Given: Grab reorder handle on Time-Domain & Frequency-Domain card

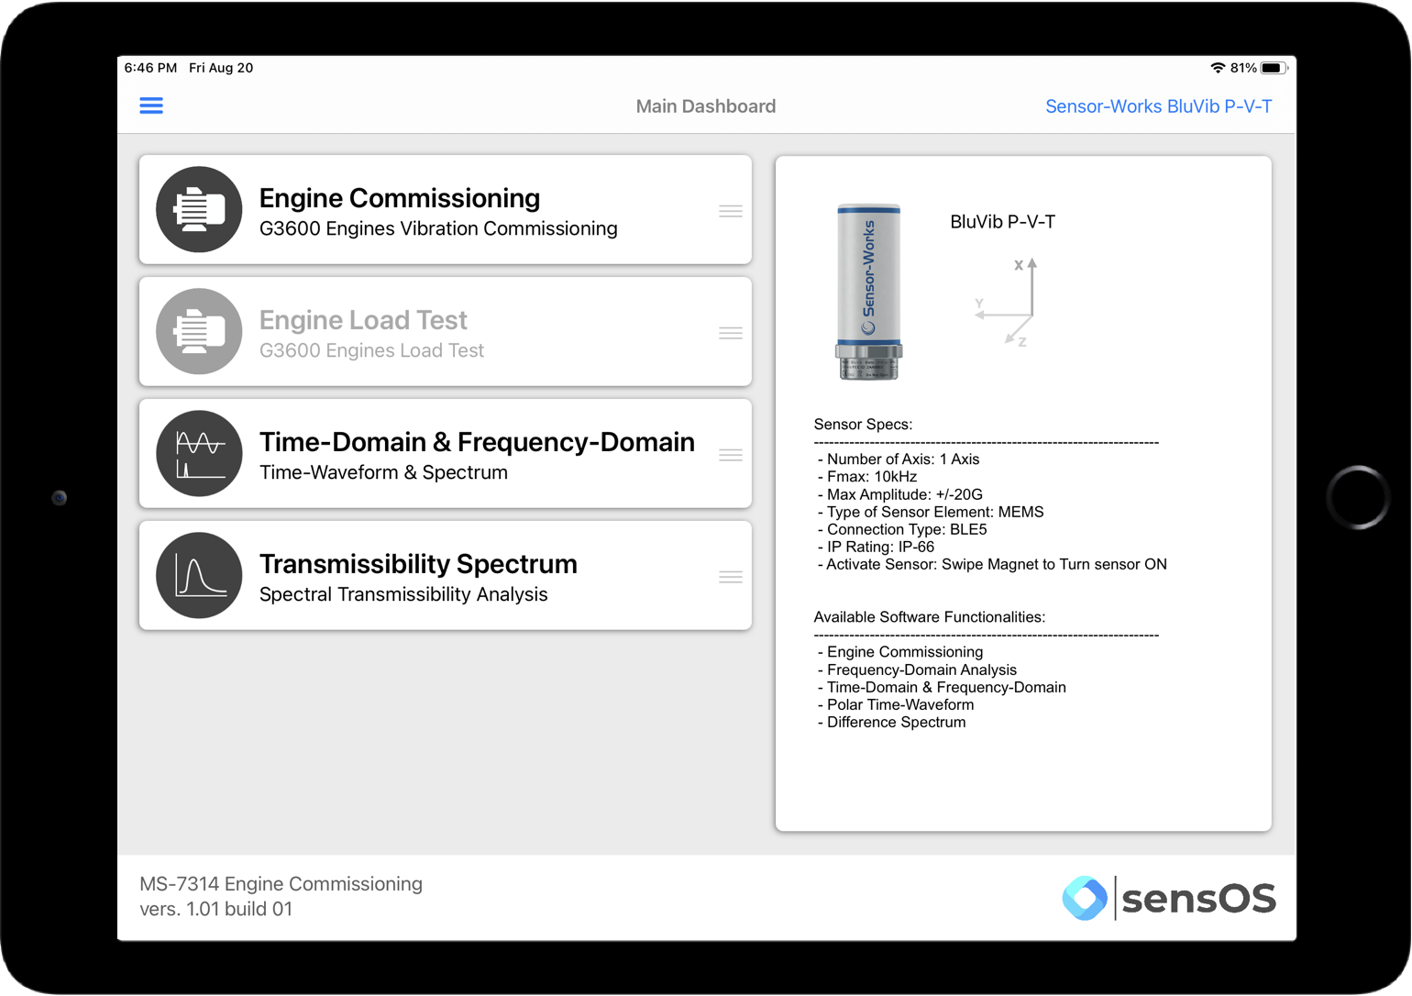Looking at the screenshot, I should pos(731,455).
